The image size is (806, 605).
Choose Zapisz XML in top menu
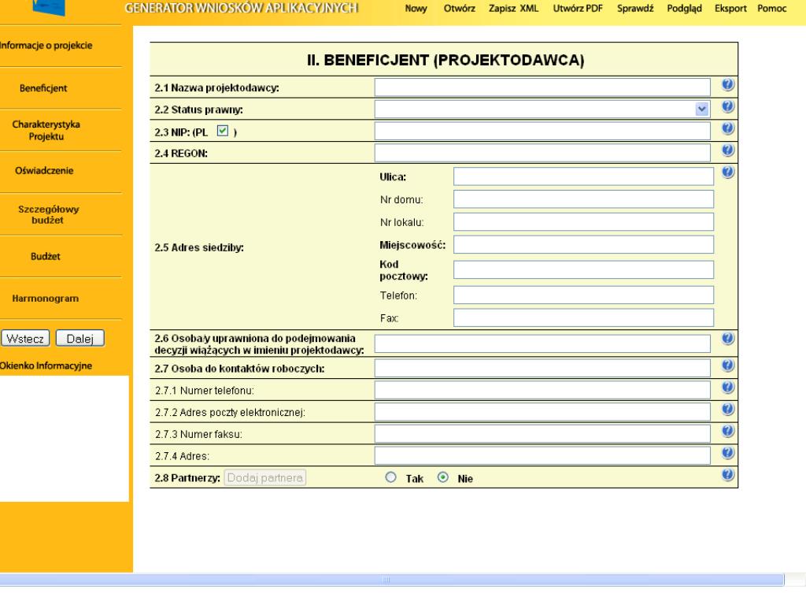tap(513, 9)
